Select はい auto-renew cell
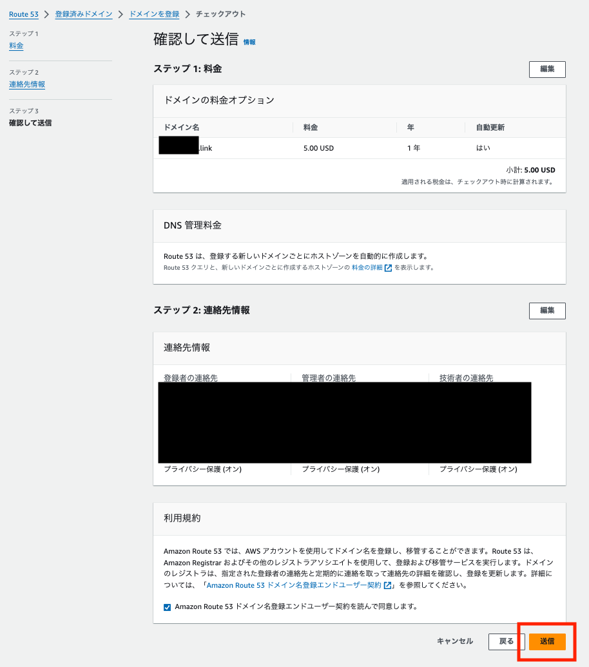589x667 pixels. [x=483, y=148]
